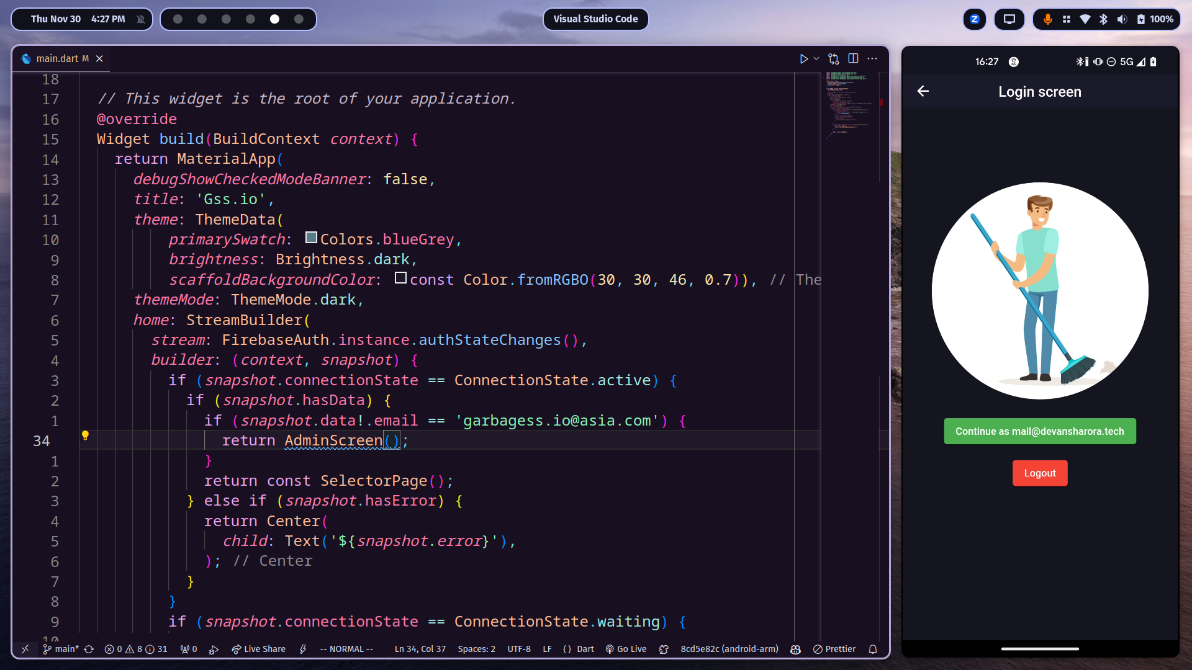1192x670 pixels.
Task: Open the scaffoldBackgroundColor color swatch
Action: pos(400,279)
